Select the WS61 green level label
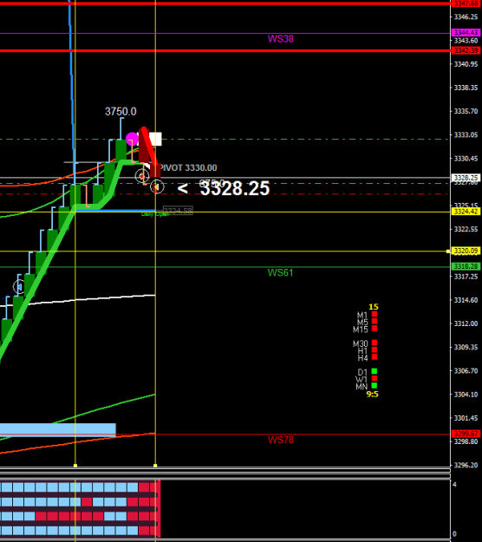Screen dimensions: 482x542 coord(281,272)
